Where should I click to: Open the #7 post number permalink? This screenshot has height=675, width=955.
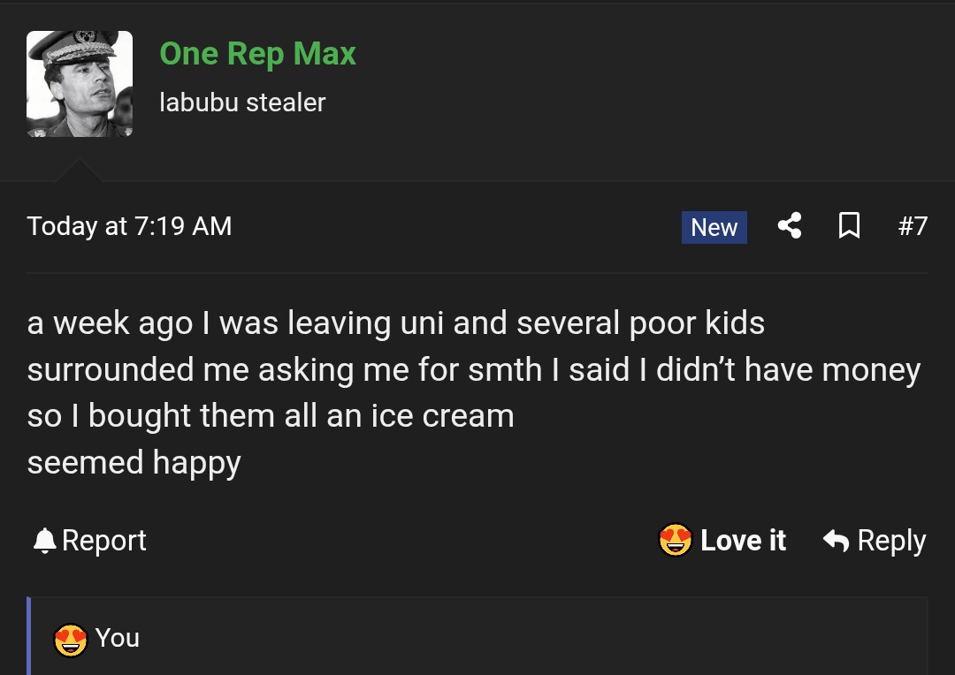tap(913, 226)
